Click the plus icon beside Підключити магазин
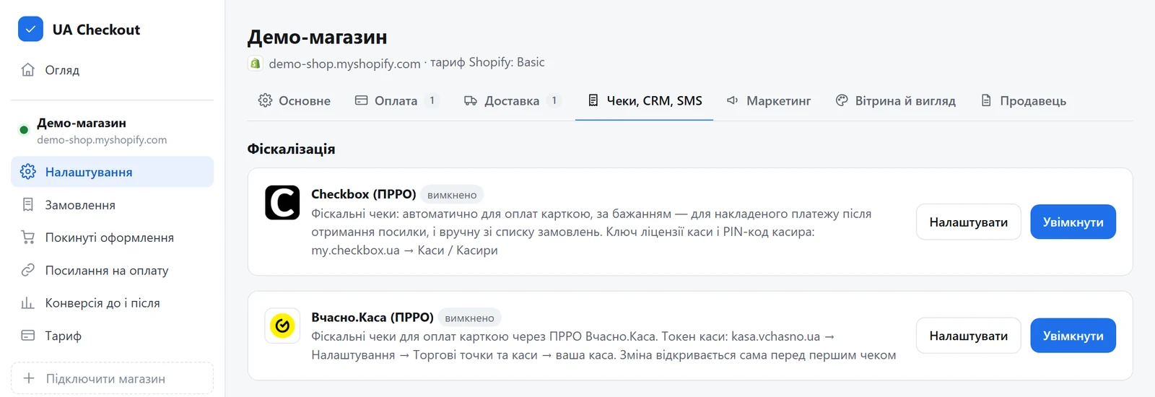The height and width of the screenshot is (397, 1155). pos(29,378)
